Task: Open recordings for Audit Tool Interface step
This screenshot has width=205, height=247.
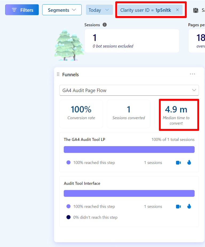Action: click(x=178, y=206)
